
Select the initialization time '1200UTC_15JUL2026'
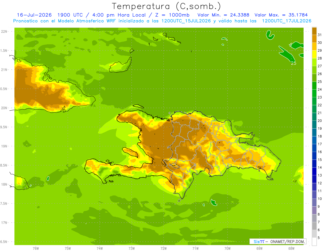(186, 21)
